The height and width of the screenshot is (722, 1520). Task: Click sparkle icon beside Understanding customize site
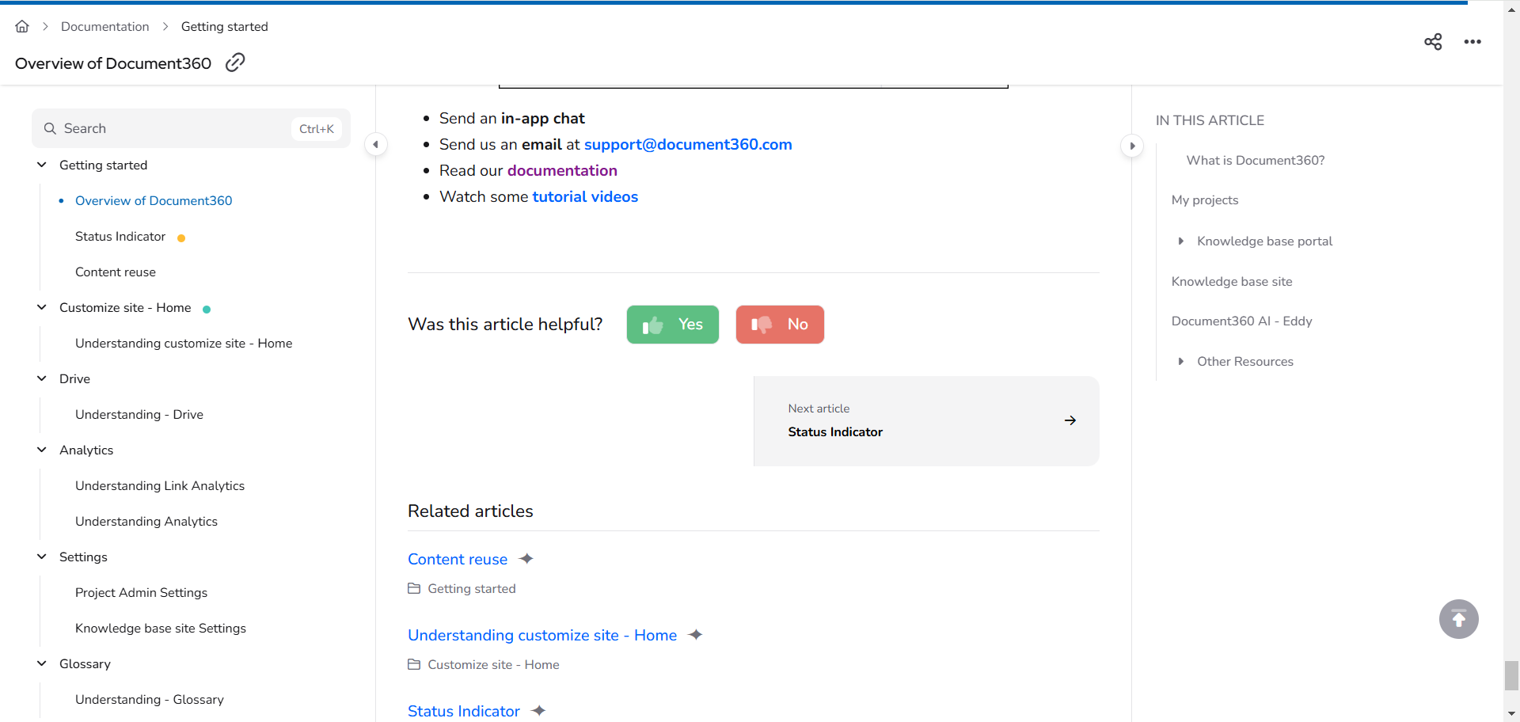coord(696,635)
